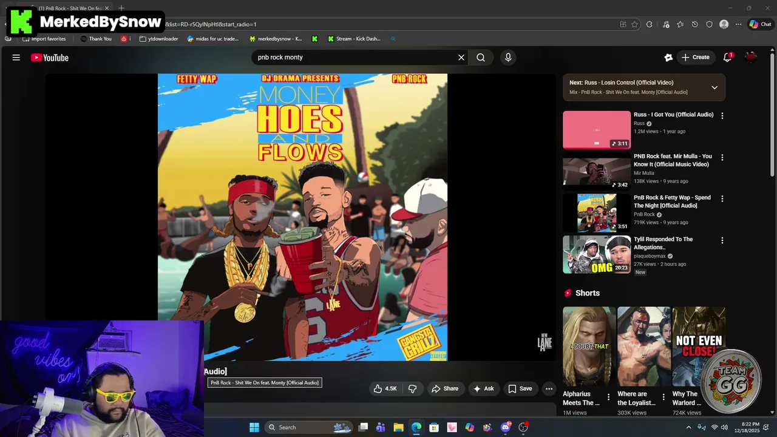
Task: Open a new browser tab
Action: (121, 8)
